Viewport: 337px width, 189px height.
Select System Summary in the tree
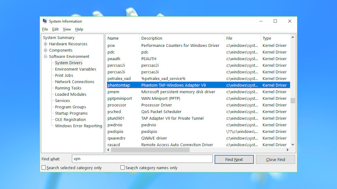click(59, 37)
